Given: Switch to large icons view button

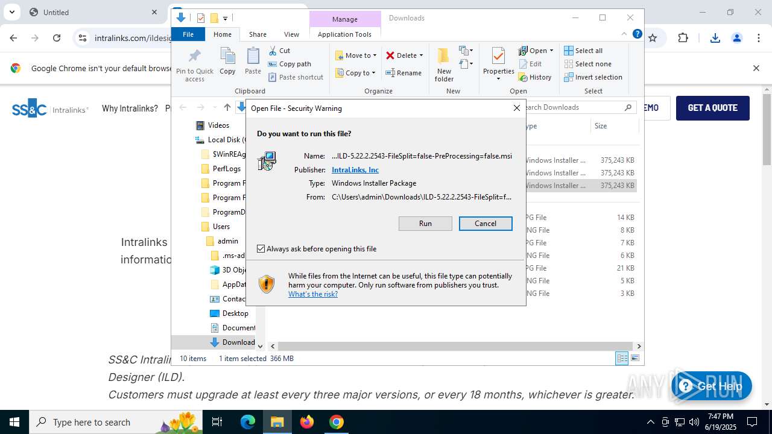Looking at the screenshot, I should coord(634,358).
